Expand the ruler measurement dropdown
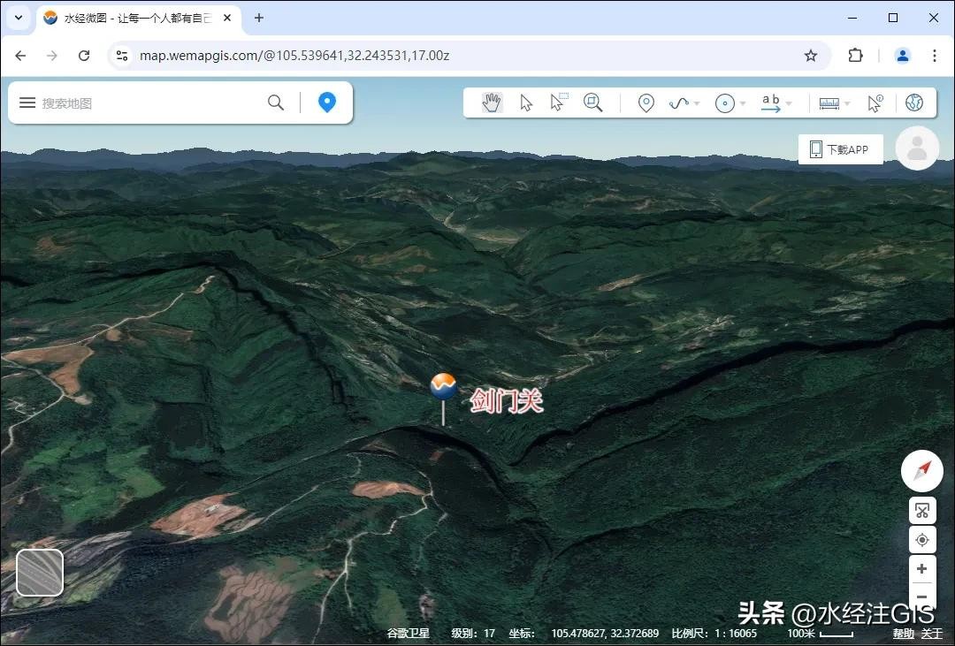Viewport: 955px width, 646px height. [847, 104]
